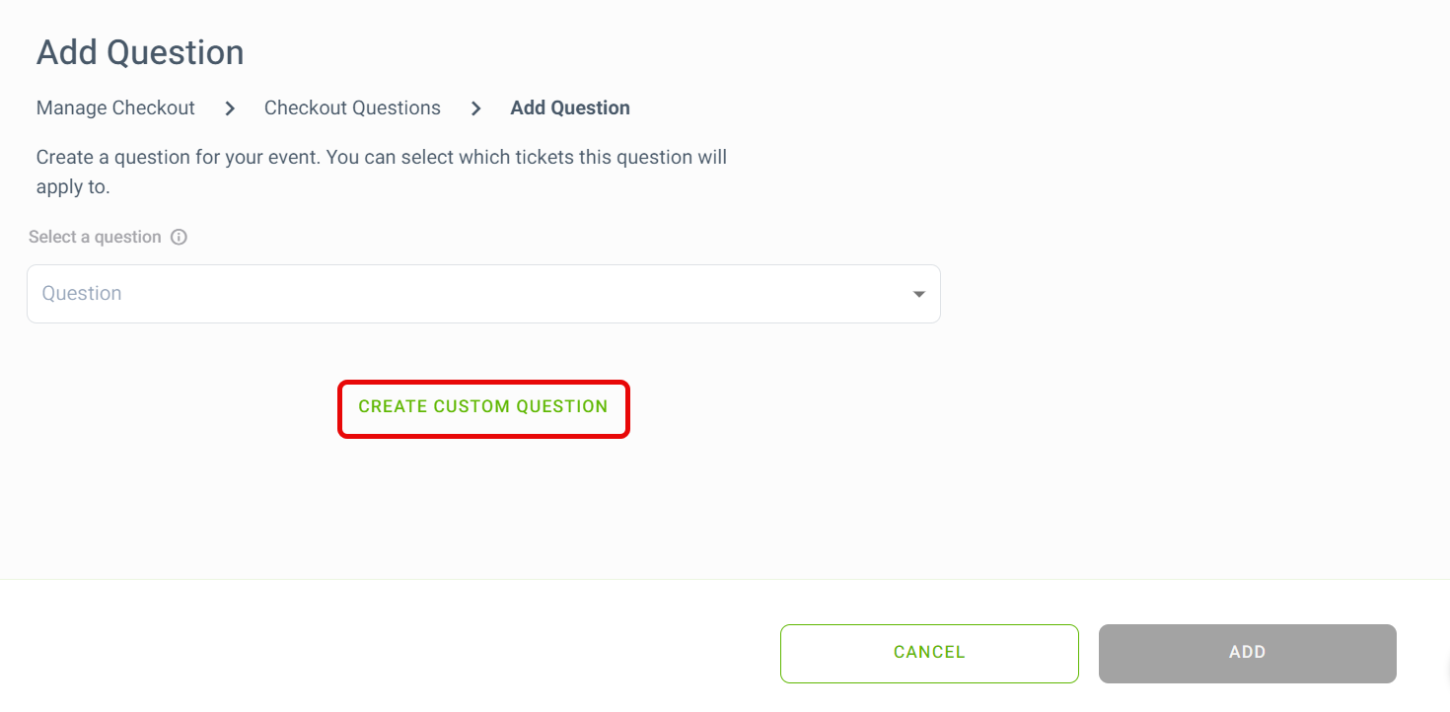Click the Question placeholder text in the selector
This screenshot has width=1450, height=712.
click(x=82, y=294)
